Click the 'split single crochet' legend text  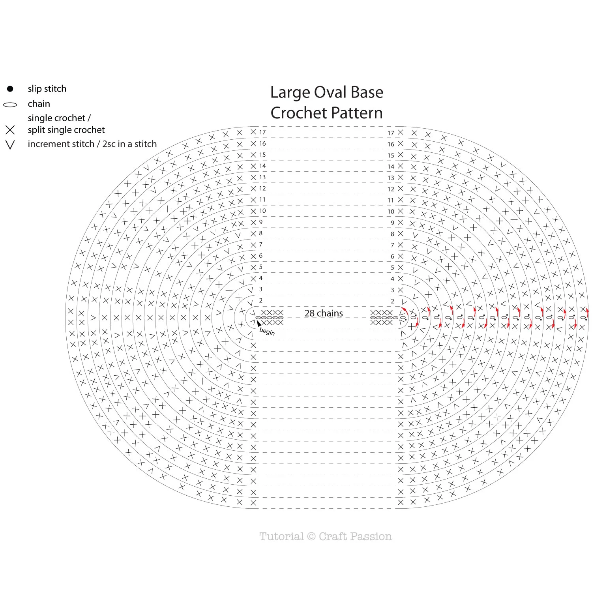tap(66, 130)
